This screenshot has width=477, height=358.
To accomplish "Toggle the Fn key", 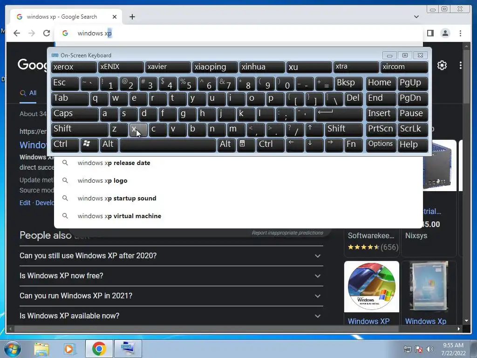I will click(x=353, y=145).
